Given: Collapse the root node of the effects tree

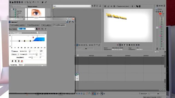Looking at the screenshot, I should [x=12, y=9].
